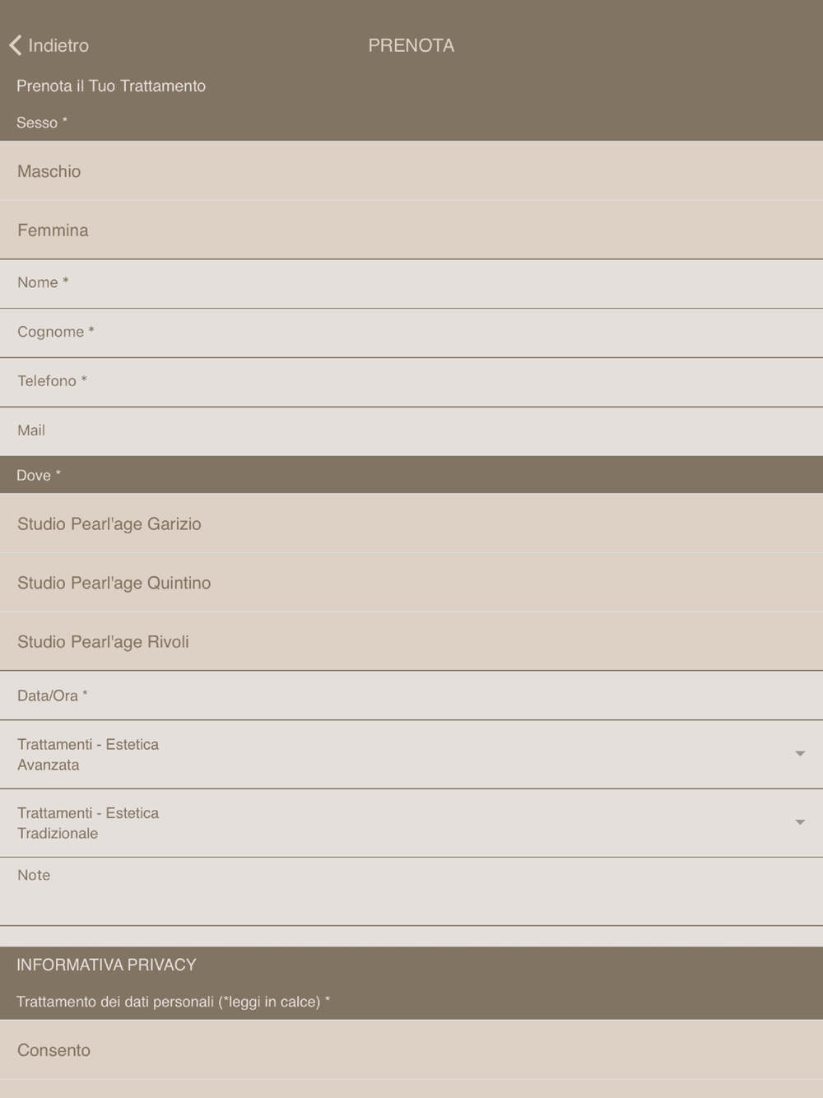Click the PRENOTA page title

(411, 45)
